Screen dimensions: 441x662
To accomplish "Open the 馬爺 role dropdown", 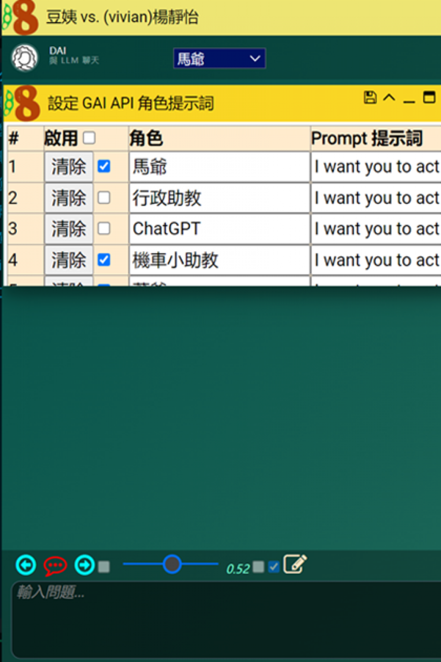I will [219, 59].
